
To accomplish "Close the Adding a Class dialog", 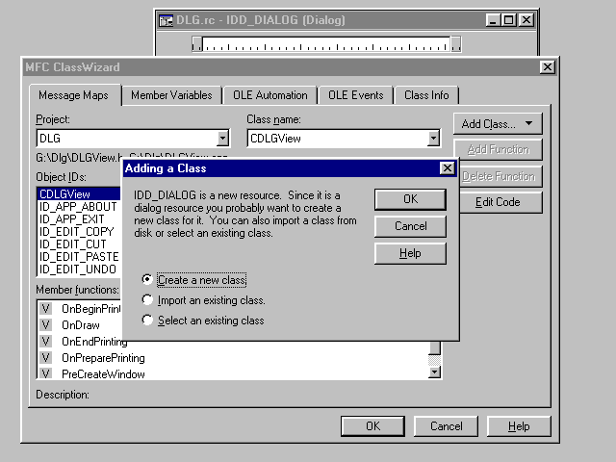I will 447,168.
